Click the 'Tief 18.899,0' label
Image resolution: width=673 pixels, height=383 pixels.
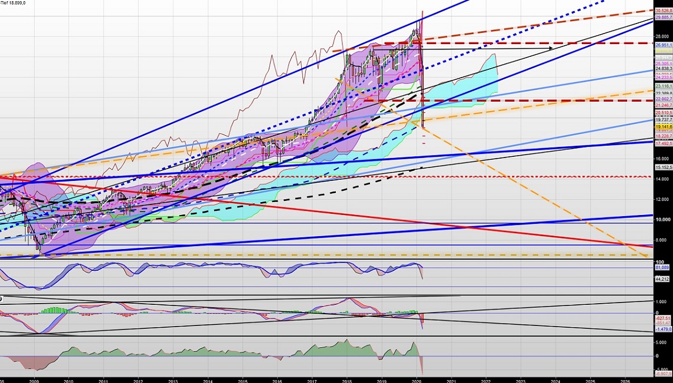(x=13, y=2)
